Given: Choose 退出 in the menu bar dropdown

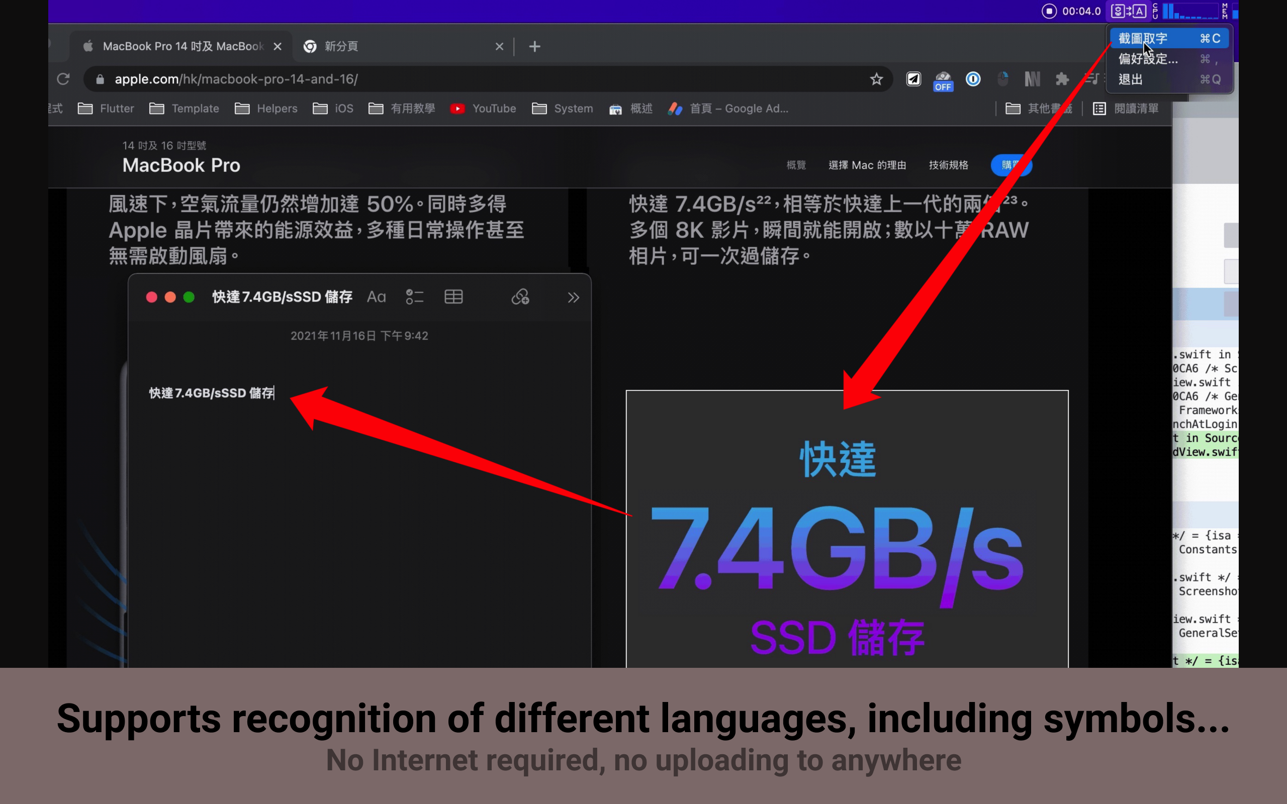Looking at the screenshot, I should [x=1168, y=79].
